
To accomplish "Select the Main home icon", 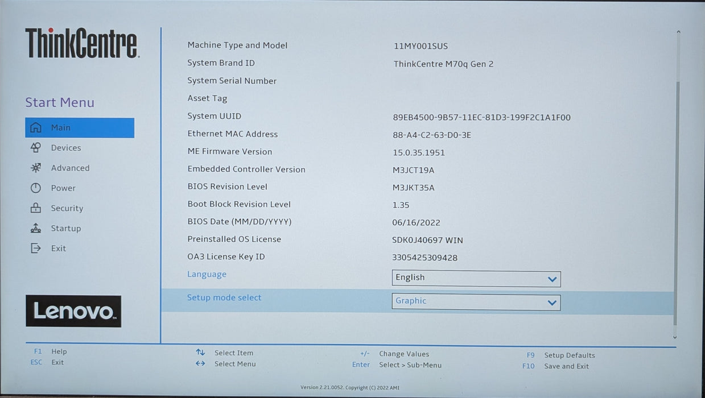I will [36, 127].
